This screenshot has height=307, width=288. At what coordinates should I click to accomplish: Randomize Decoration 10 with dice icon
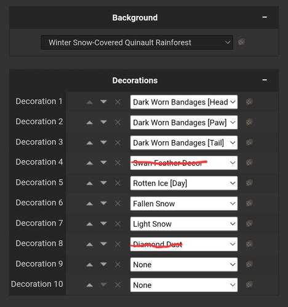[249, 284]
